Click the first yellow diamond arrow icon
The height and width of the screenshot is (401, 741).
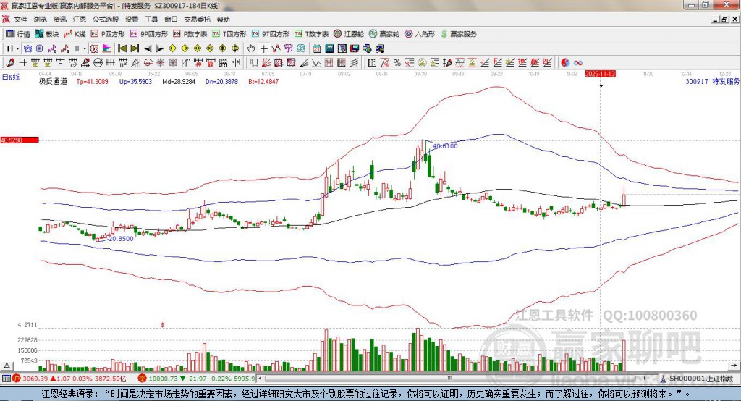click(172, 48)
